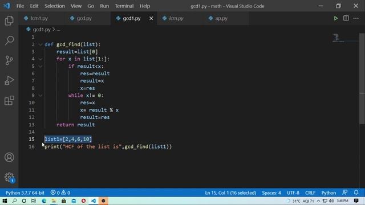
Task: Open the feedback icon in status bar
Action: [344, 192]
